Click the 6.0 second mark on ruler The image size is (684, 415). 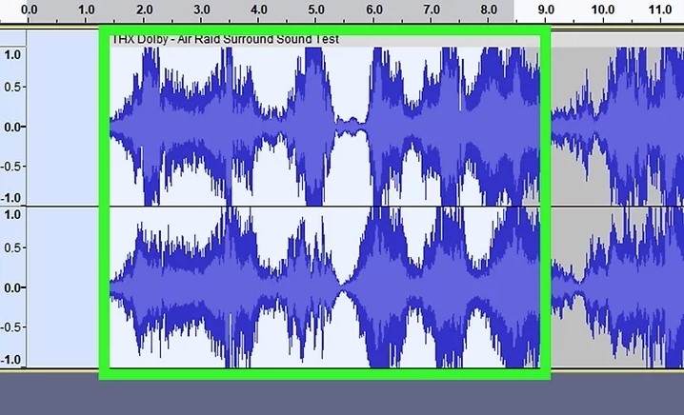click(374, 10)
